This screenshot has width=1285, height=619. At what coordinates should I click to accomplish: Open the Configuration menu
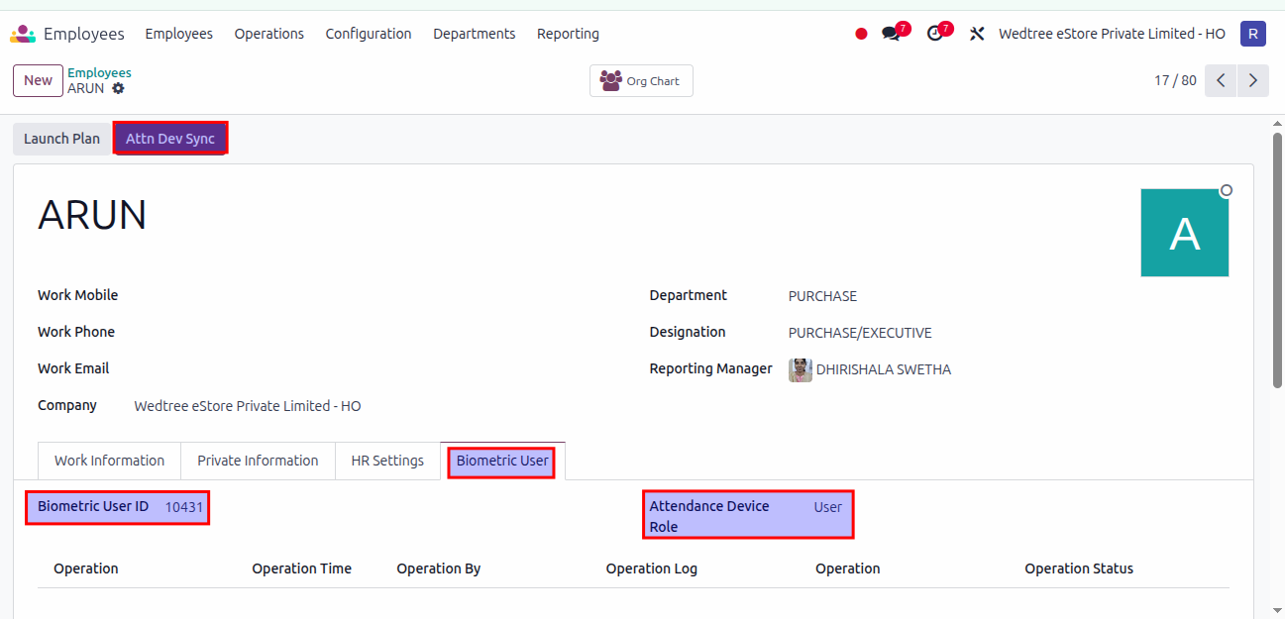[368, 34]
